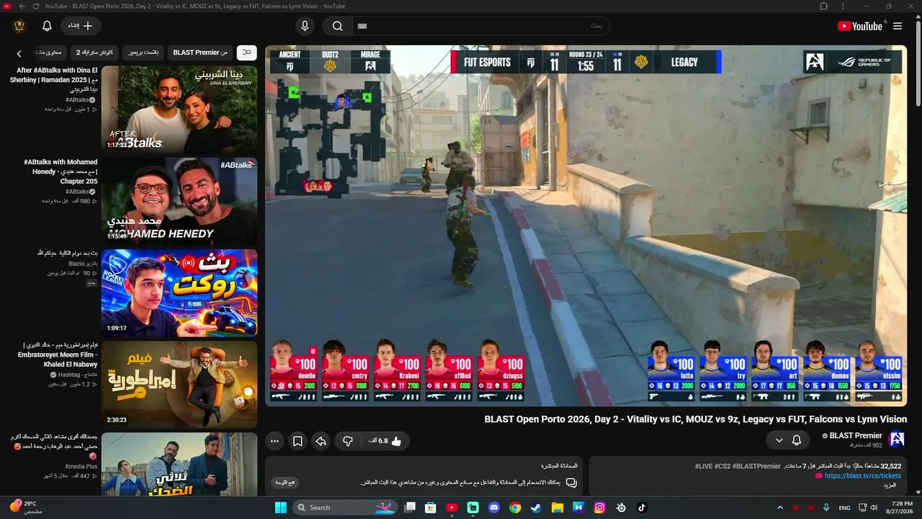922x519 pixels.
Task: Switch the ENG input language indicator
Action: pos(845,507)
